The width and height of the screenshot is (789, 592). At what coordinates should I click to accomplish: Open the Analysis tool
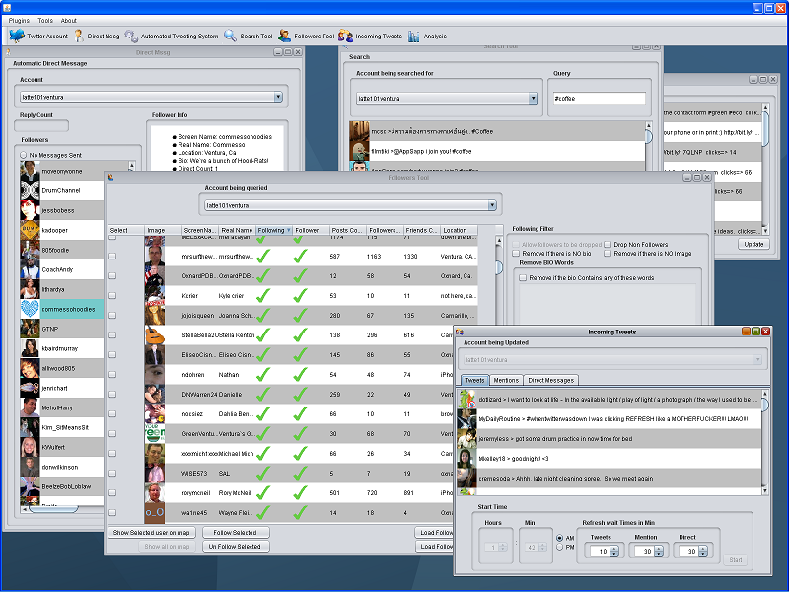(x=427, y=36)
